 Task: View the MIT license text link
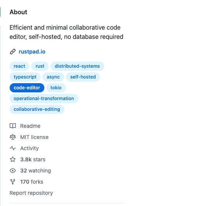click(x=34, y=137)
